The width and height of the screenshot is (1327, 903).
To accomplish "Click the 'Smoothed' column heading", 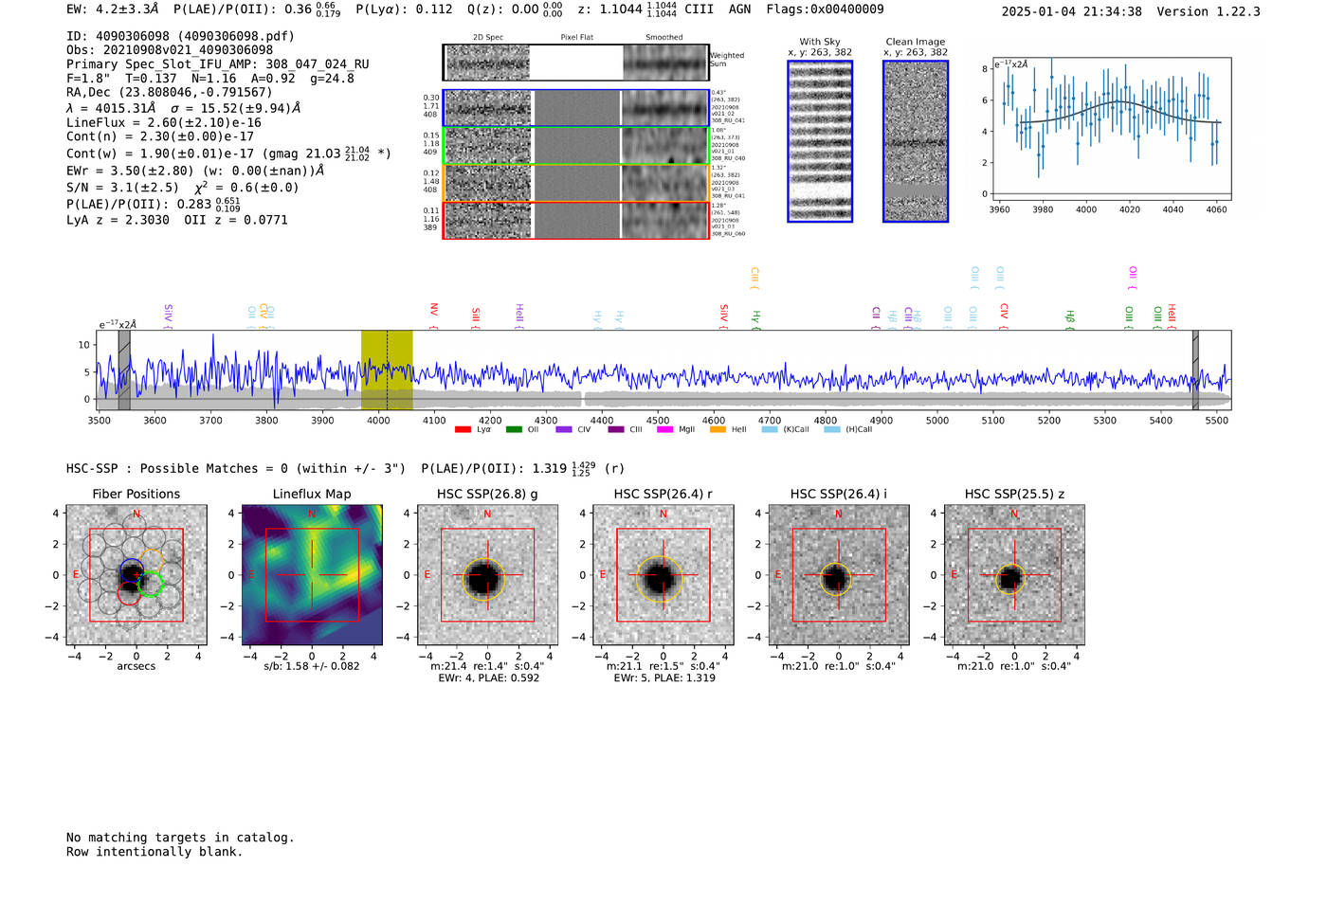I will point(664,37).
